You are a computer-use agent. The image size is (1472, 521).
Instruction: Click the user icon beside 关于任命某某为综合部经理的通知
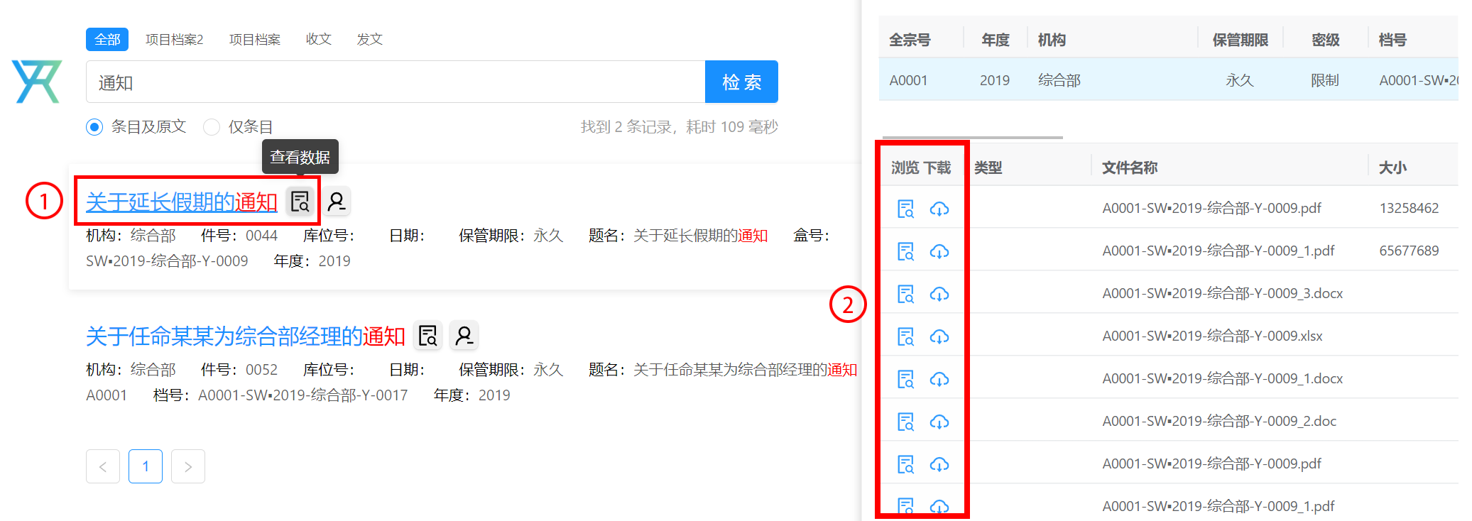click(464, 336)
